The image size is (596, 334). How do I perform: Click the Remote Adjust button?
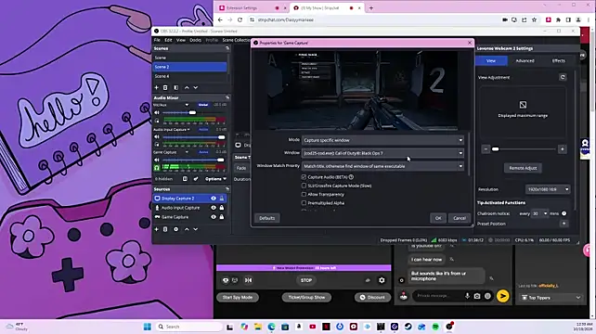coord(523,168)
